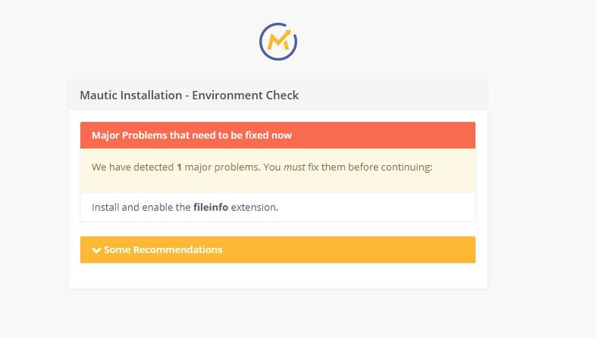The height and width of the screenshot is (338, 596).
Task: Click "Environment Check" in the panel heading
Action: [245, 95]
